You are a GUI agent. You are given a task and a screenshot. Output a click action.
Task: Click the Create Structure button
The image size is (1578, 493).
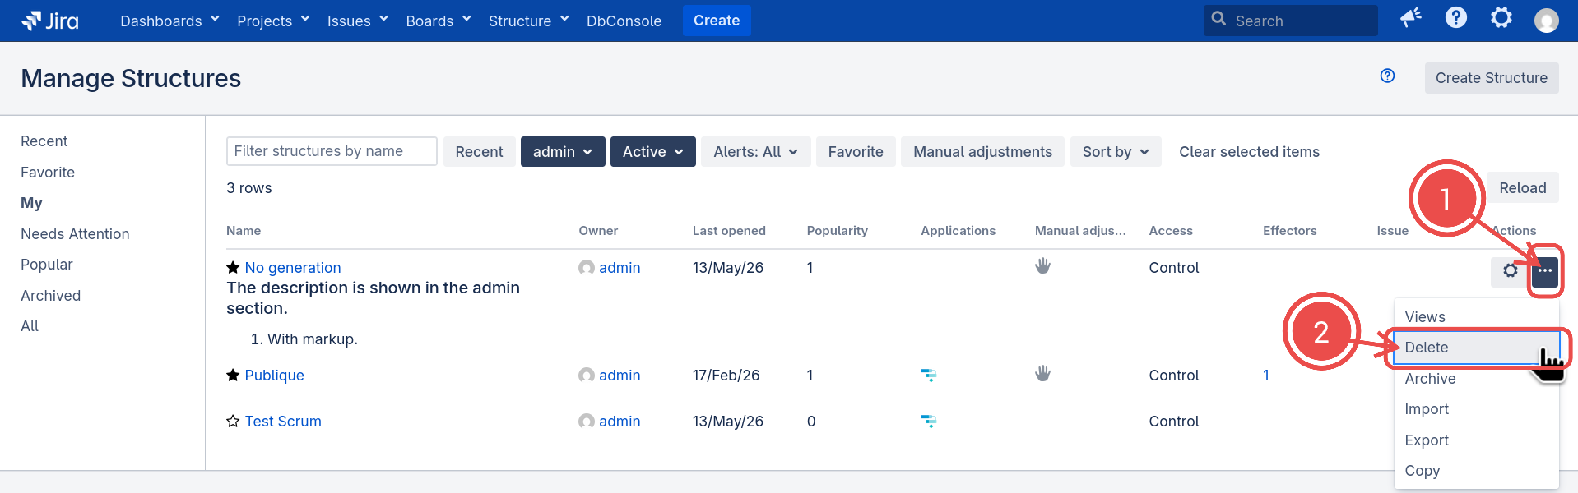pos(1492,78)
